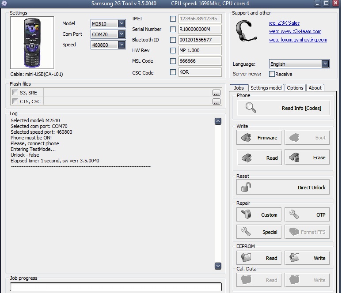
Task: Check the S3, SRE flash file box
Action: click(15, 92)
